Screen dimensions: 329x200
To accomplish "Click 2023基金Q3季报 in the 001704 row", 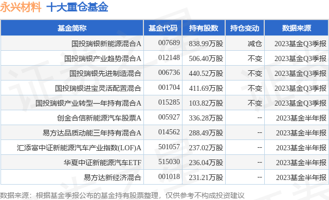I will [x=300, y=88].
